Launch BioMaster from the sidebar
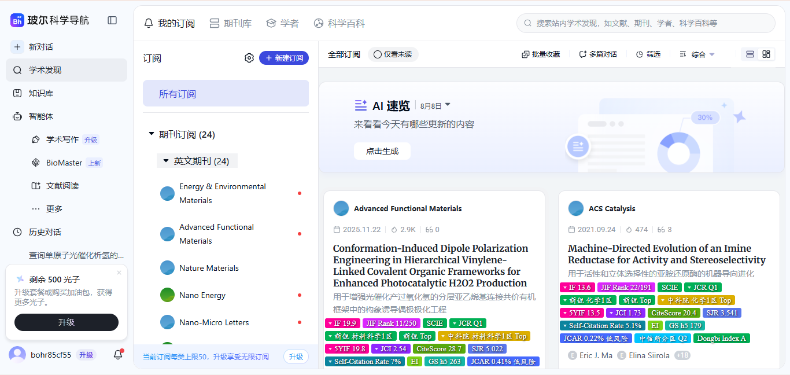This screenshot has width=790, height=375. coord(64,163)
